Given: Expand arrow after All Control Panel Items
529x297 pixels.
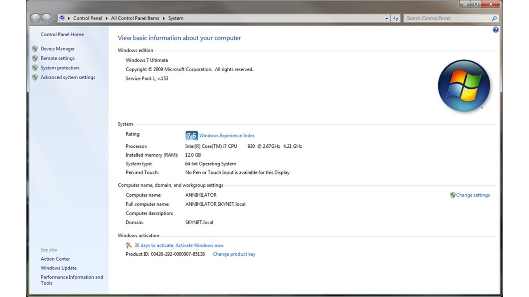Looking at the screenshot, I should coord(164,18).
